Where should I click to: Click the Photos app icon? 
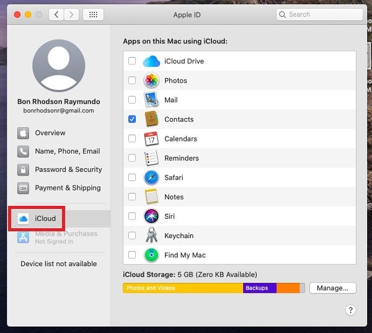tap(151, 81)
